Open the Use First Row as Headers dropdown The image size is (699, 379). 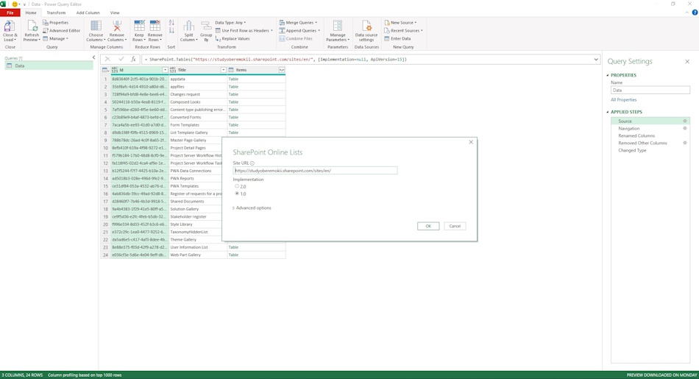(244, 30)
